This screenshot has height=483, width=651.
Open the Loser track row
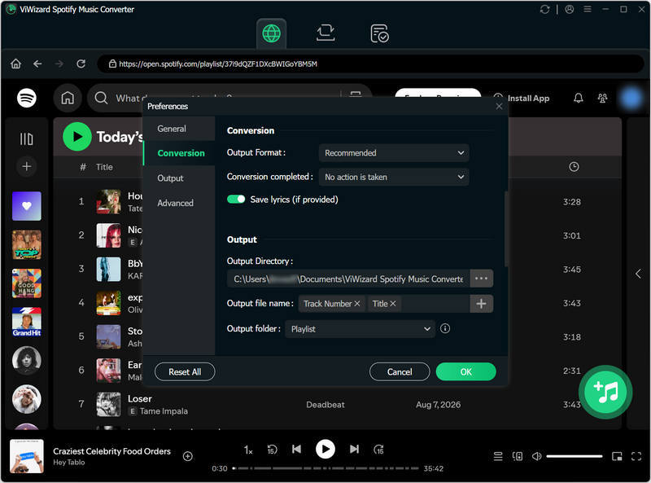tap(337, 405)
